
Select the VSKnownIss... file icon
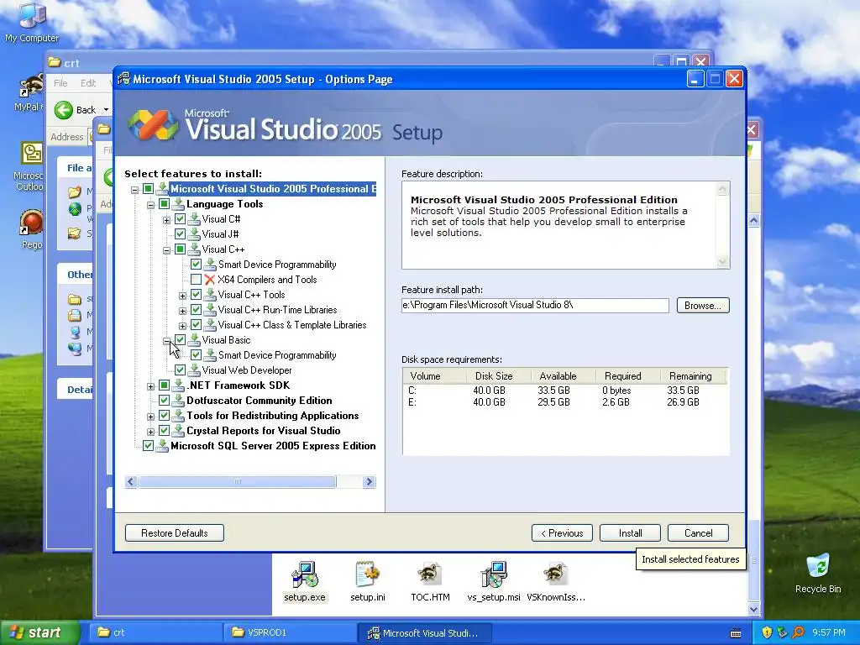tap(556, 574)
